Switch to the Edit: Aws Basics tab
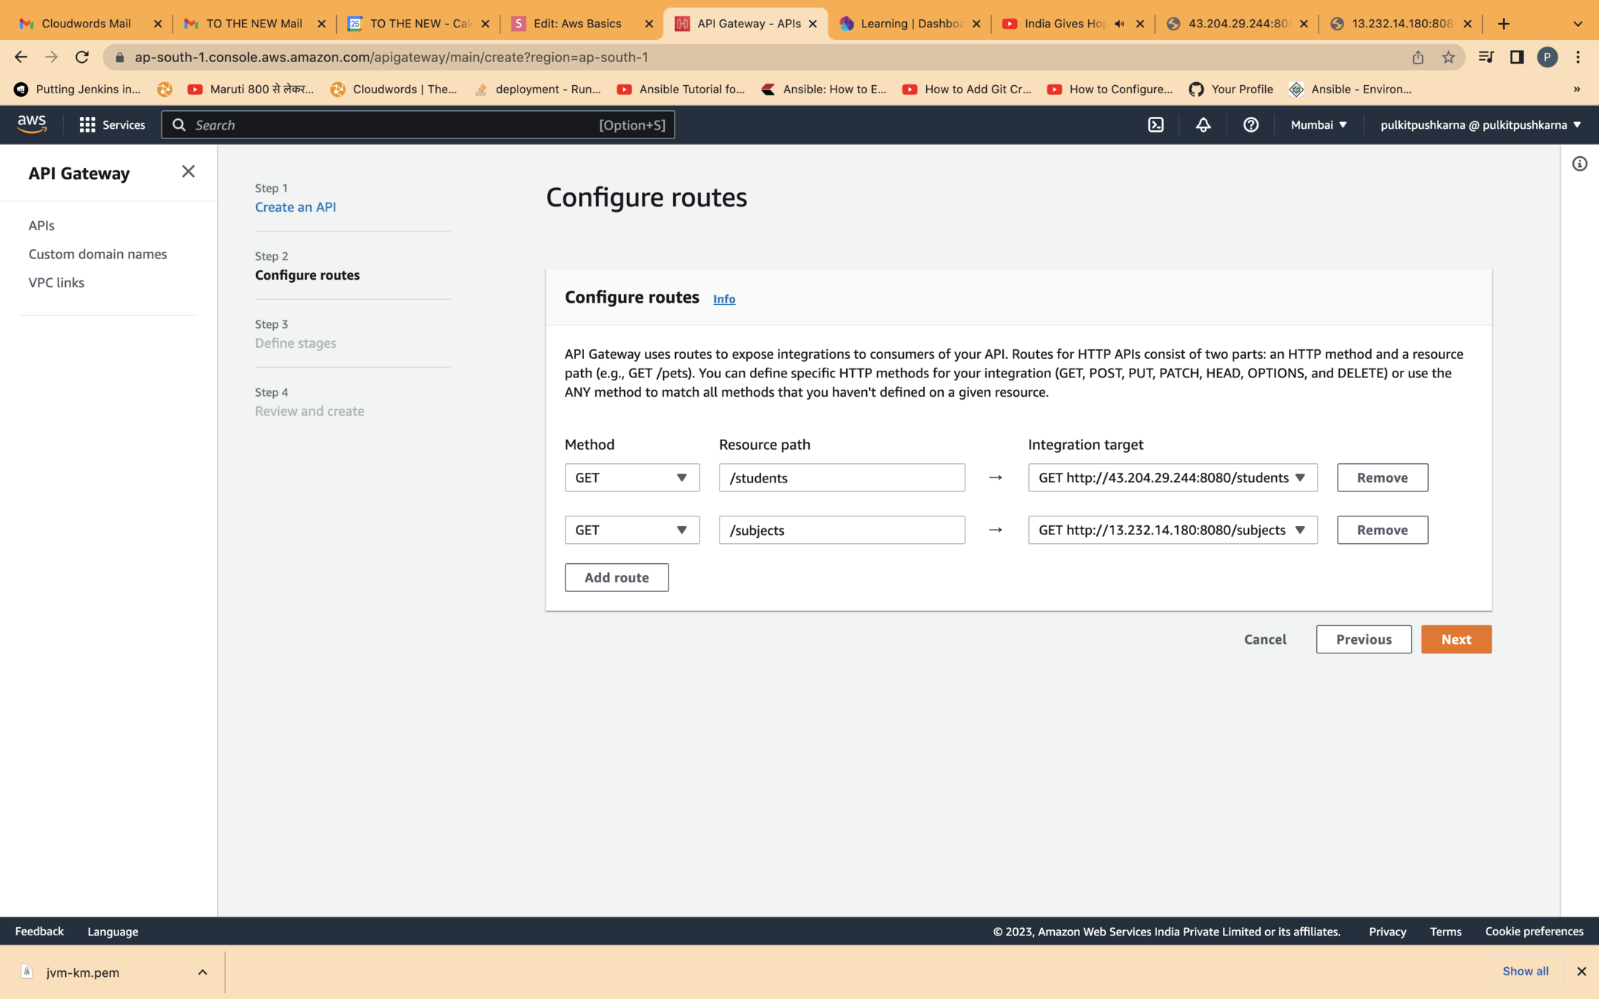The width and height of the screenshot is (1599, 999). coord(577,24)
